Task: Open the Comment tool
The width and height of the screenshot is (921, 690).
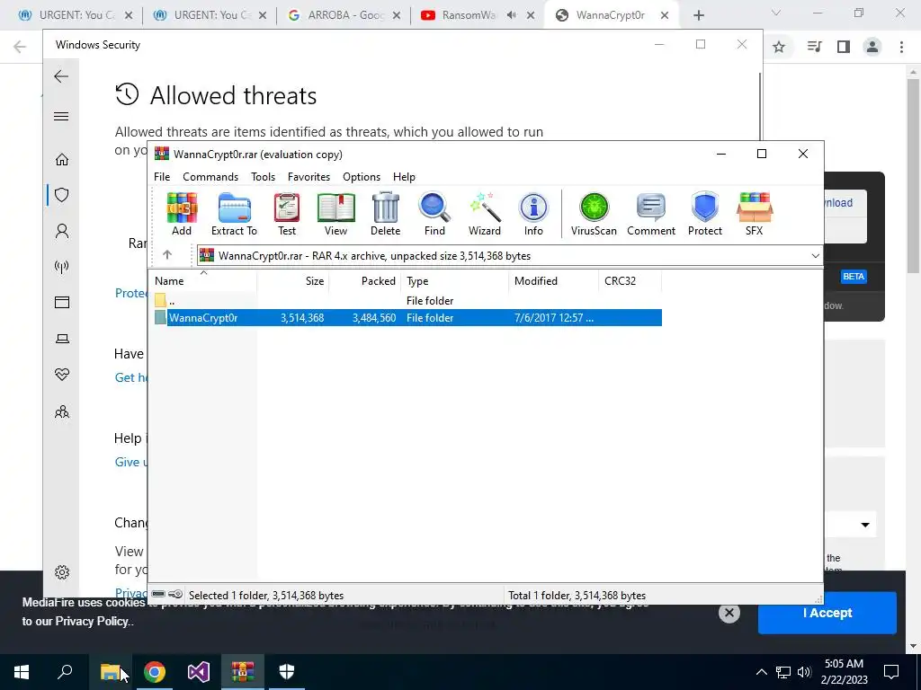Action: coord(651,214)
